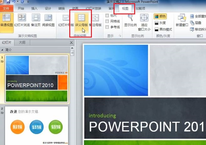This screenshot has height=145, width=206.
Task: Click Redo in quick access toolbar
Action: (x=22, y=2)
